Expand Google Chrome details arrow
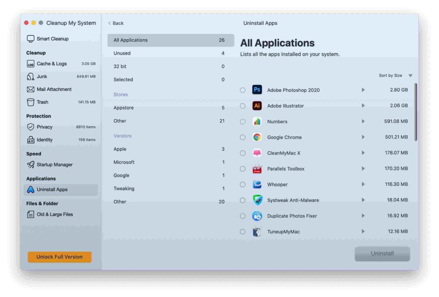 [363, 137]
